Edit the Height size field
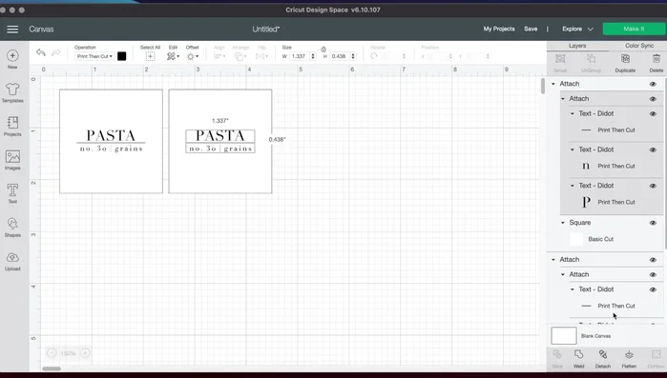Screen dimensions: 667x378 click(x=340, y=56)
